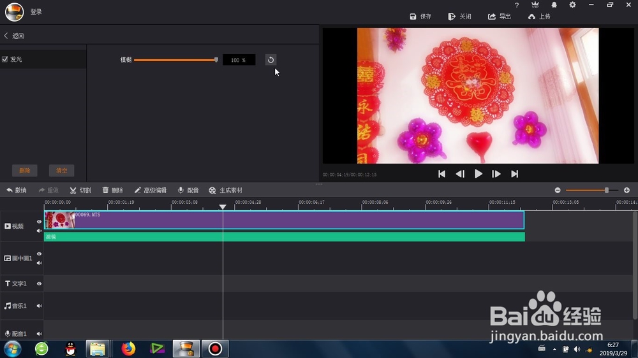
Task: Mute the 视频 track audio
Action: (39, 231)
